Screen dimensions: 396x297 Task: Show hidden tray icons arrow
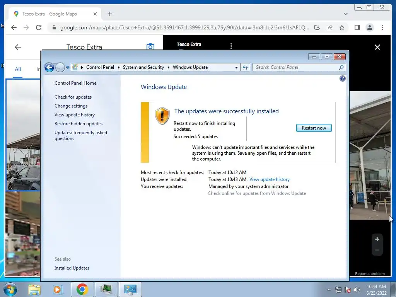tap(329, 290)
